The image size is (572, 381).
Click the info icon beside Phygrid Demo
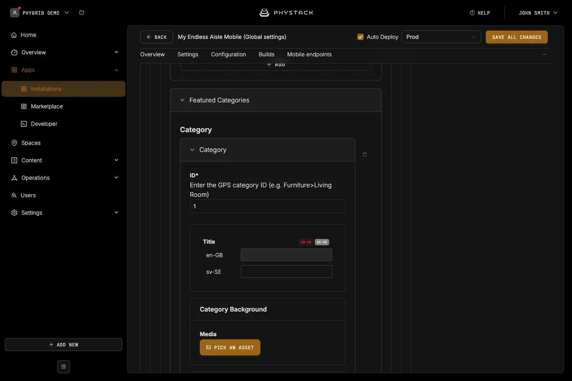pyautogui.click(x=81, y=13)
